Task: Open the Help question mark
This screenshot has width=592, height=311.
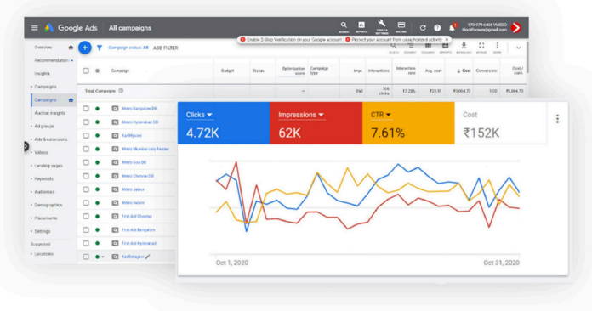Action: [437, 28]
